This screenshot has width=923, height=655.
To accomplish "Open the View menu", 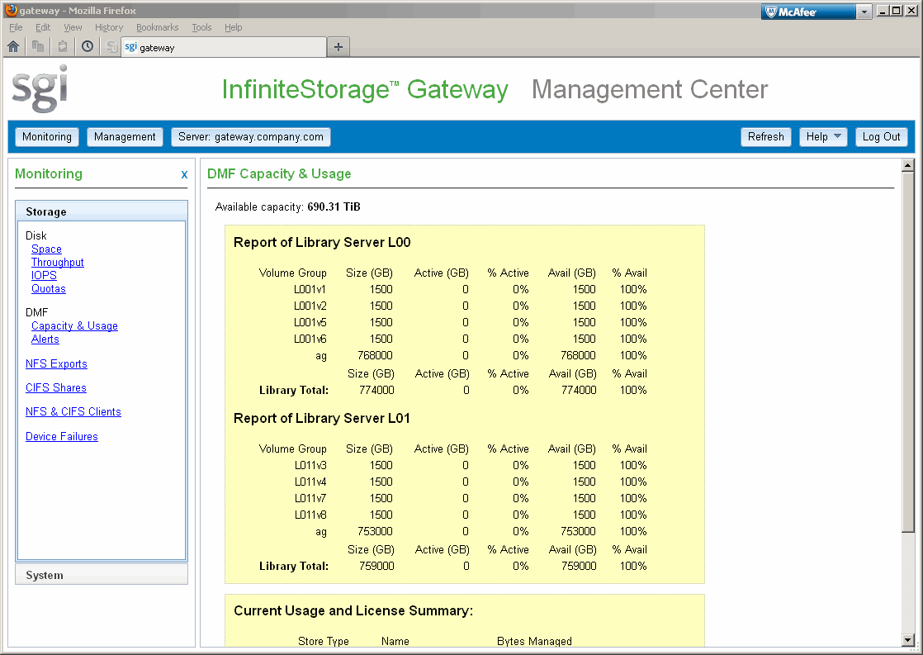I will click(73, 28).
